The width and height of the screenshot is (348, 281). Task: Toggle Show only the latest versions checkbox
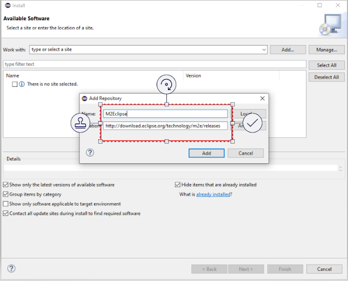5,184
